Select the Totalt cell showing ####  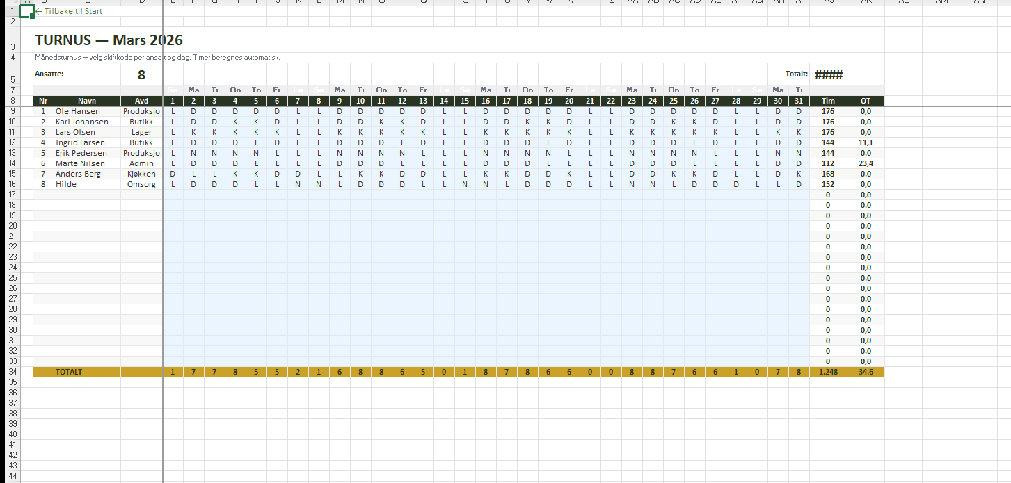click(x=828, y=75)
